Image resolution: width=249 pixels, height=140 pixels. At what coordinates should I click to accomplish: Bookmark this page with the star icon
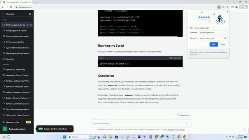[227, 7]
